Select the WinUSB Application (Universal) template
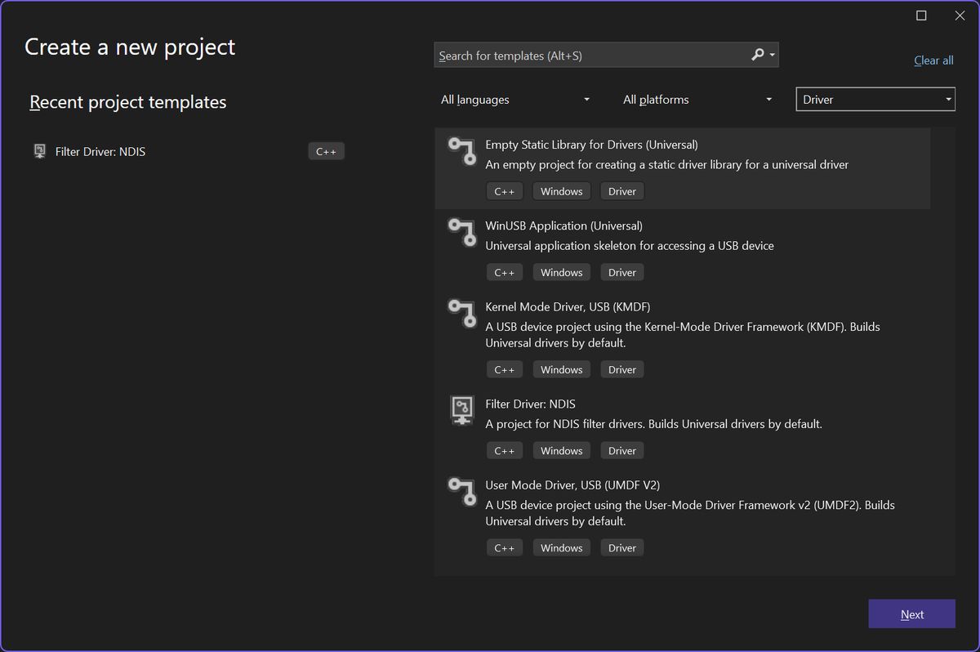Viewport: 980px width, 652px height. click(x=682, y=249)
